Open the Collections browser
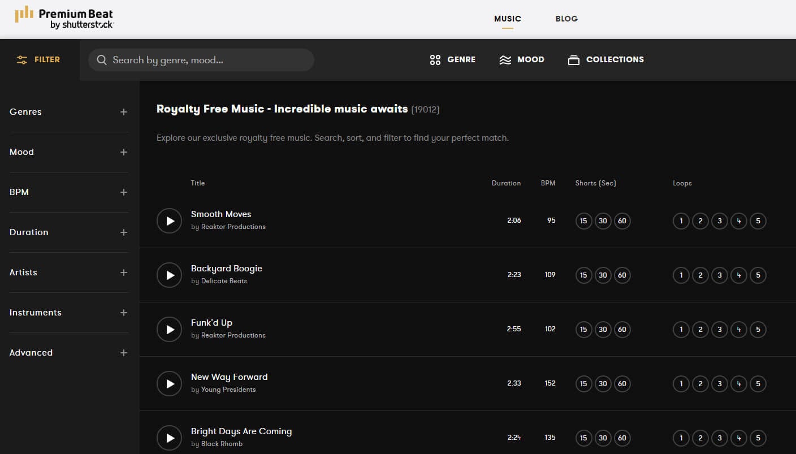796x454 pixels. point(605,59)
